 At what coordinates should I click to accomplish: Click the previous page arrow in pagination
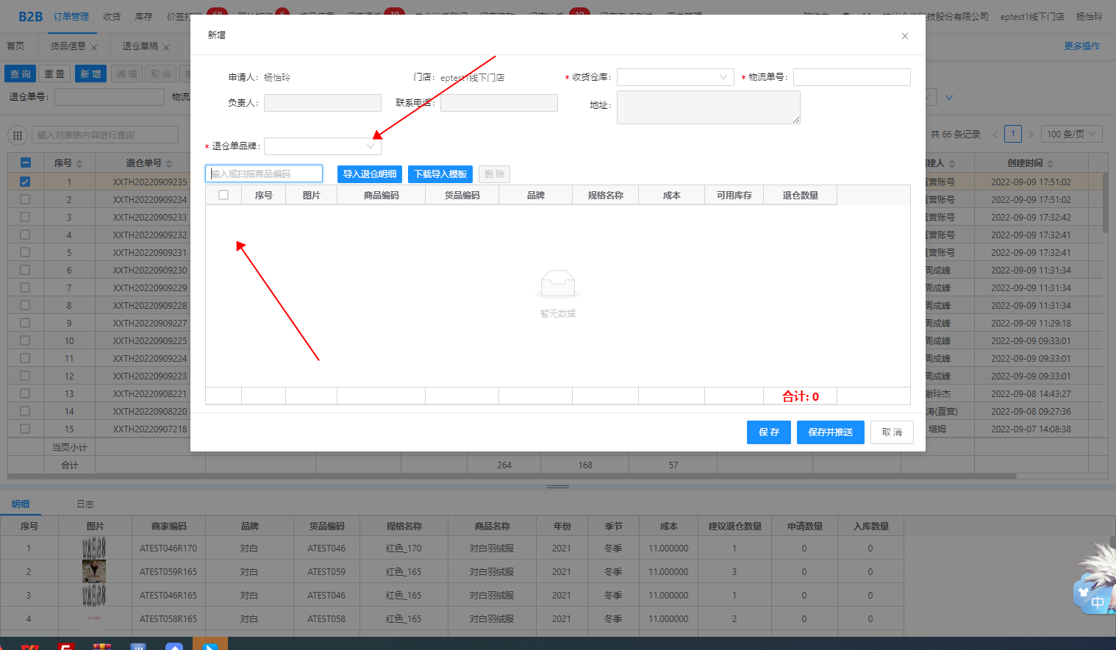(x=995, y=134)
